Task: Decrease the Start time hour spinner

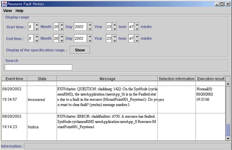Action: click(x=114, y=29)
